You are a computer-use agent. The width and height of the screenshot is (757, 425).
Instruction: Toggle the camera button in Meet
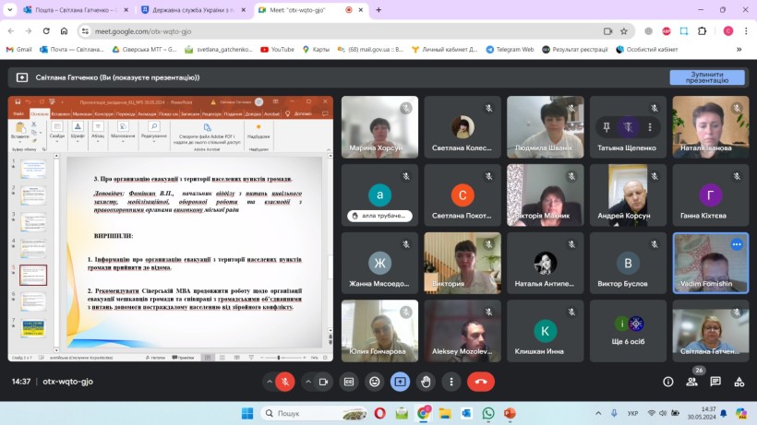(323, 382)
